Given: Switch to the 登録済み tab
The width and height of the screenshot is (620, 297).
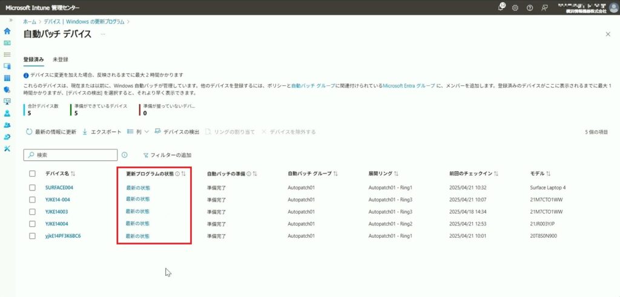Looking at the screenshot, I should coord(34,59).
